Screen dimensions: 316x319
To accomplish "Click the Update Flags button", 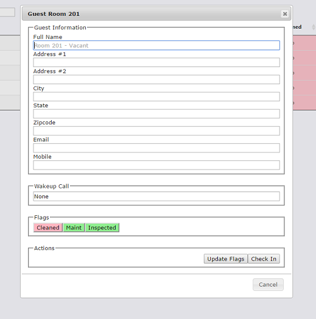I will pyautogui.click(x=226, y=259).
